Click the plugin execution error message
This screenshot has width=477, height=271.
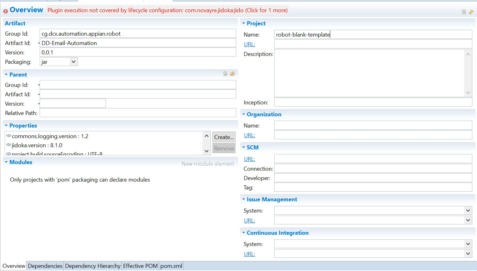coord(167,10)
